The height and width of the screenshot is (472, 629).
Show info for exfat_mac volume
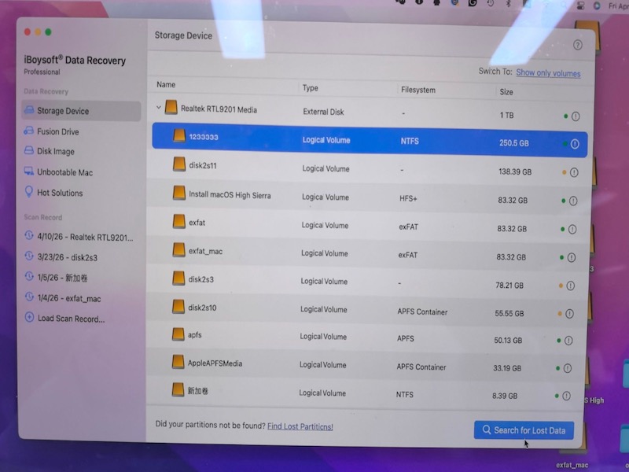[x=572, y=257]
